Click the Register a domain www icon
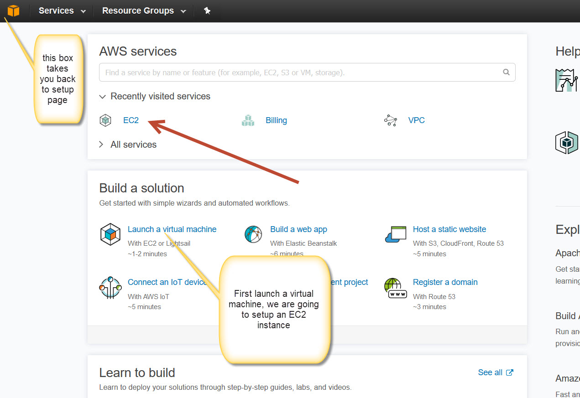 [395, 288]
